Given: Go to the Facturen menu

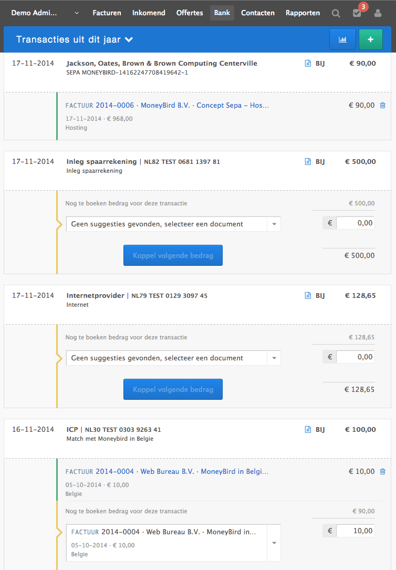Looking at the screenshot, I should (107, 13).
